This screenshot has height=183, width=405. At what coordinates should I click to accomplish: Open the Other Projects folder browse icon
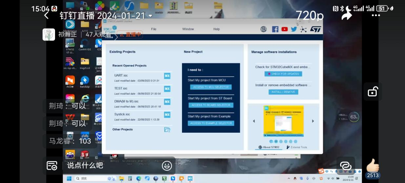167,130
